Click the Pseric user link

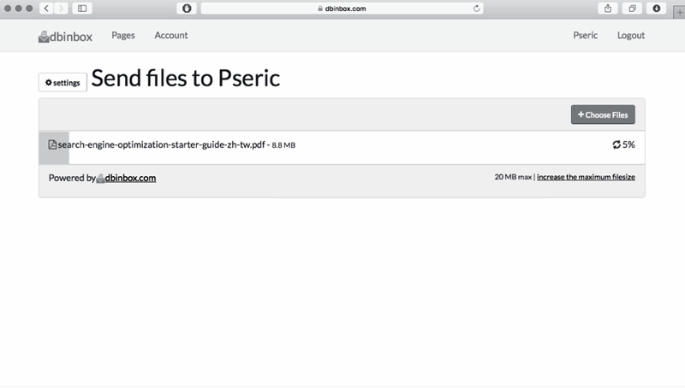click(x=586, y=36)
